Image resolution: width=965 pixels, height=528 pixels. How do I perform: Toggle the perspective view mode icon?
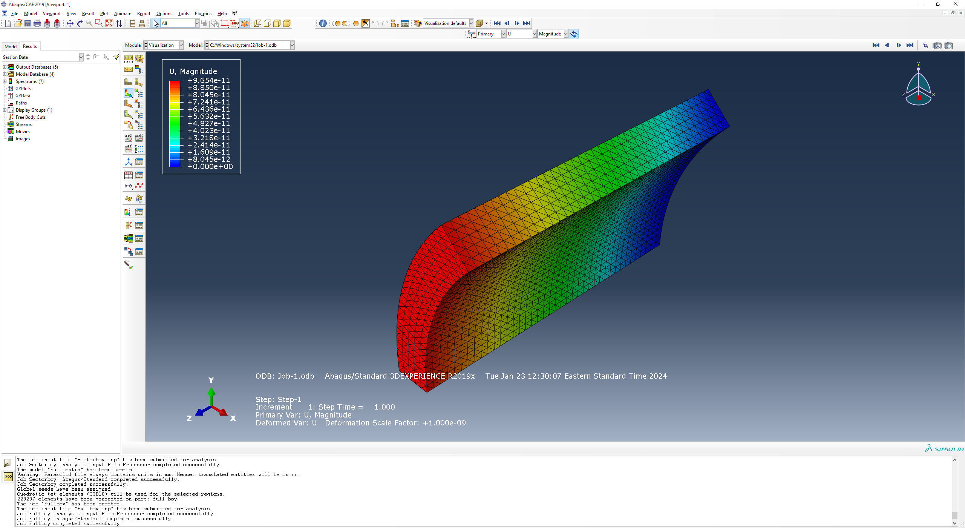click(x=142, y=23)
